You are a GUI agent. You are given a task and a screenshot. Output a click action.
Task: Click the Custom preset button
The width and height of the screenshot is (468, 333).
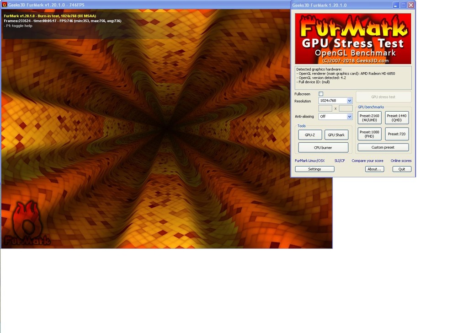pos(383,147)
